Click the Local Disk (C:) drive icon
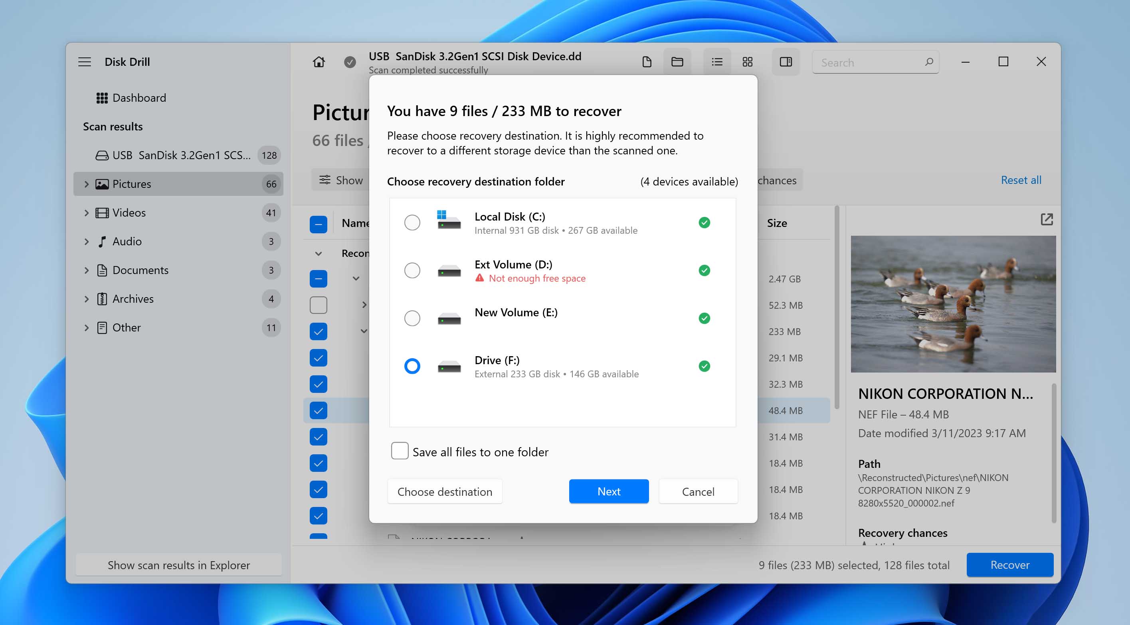 [x=449, y=221]
